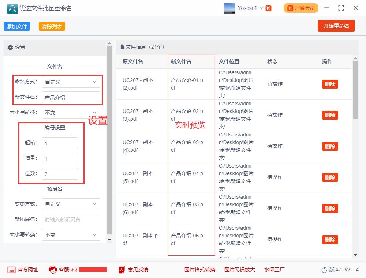Open the 官方网址 link
The height and width of the screenshot is (278, 366).
click(28, 270)
